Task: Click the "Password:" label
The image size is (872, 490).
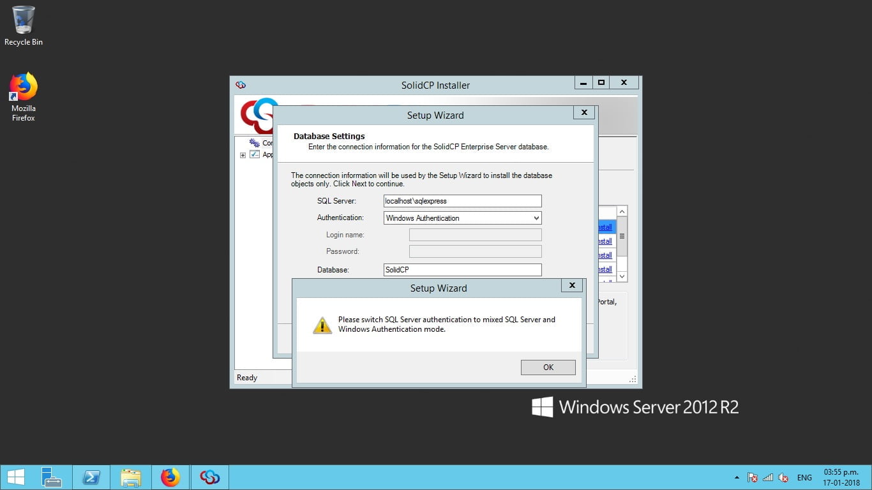Action: [x=343, y=251]
